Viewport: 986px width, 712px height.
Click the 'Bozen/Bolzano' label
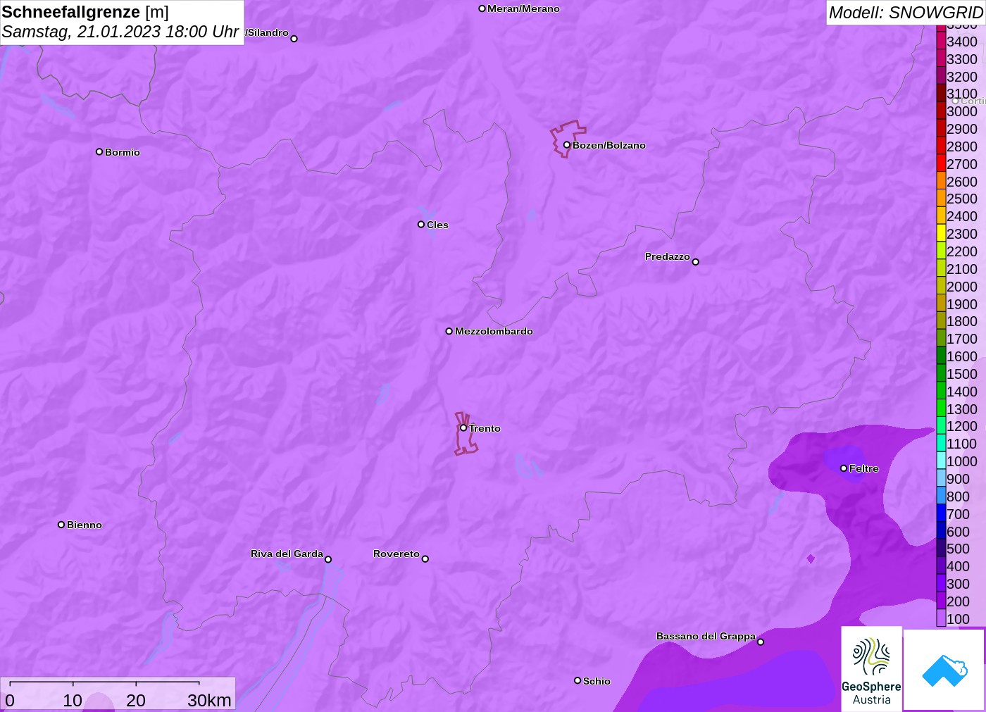[x=609, y=145]
